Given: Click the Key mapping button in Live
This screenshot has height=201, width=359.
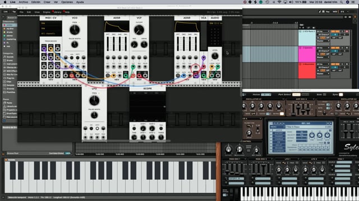Looking at the screenshot, I should click(328, 12).
